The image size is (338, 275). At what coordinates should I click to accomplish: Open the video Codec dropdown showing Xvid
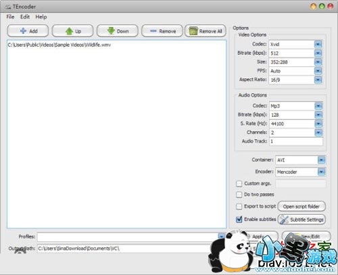[x=318, y=44]
